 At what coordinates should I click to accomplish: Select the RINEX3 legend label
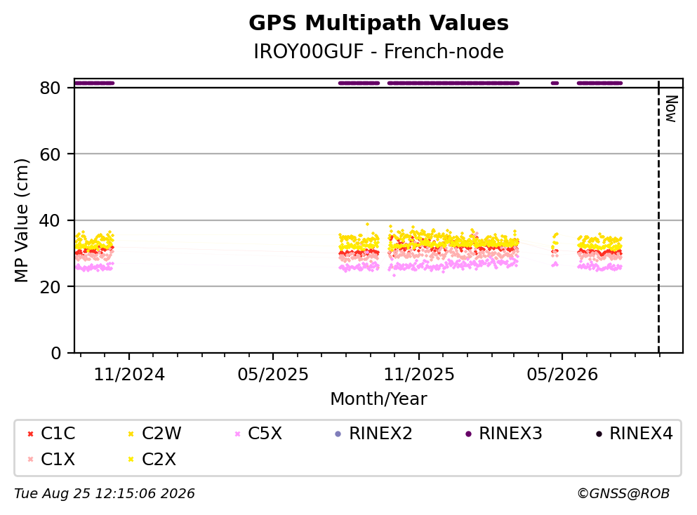point(510,433)
